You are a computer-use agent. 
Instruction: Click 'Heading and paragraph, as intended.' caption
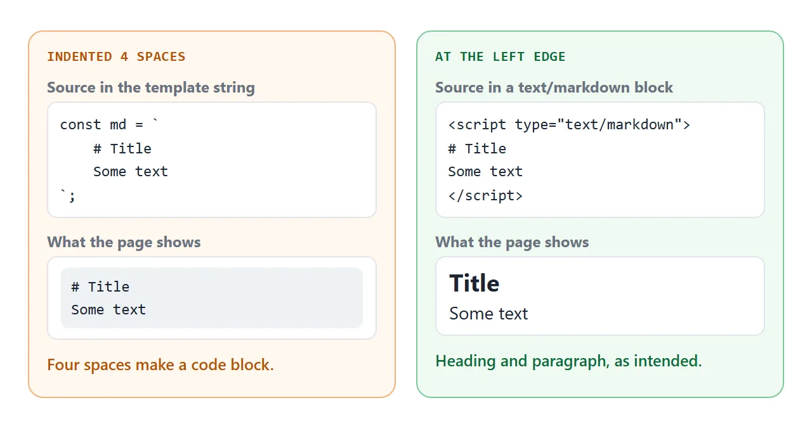(568, 361)
